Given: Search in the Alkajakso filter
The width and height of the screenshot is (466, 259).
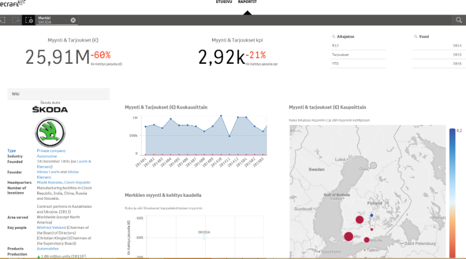Looking at the screenshot, I should click(333, 37).
